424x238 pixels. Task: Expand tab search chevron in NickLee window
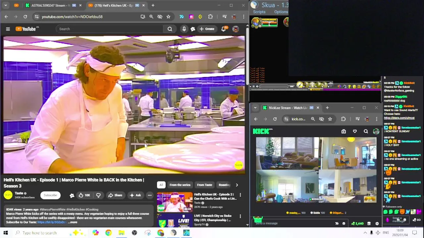tap(255, 108)
